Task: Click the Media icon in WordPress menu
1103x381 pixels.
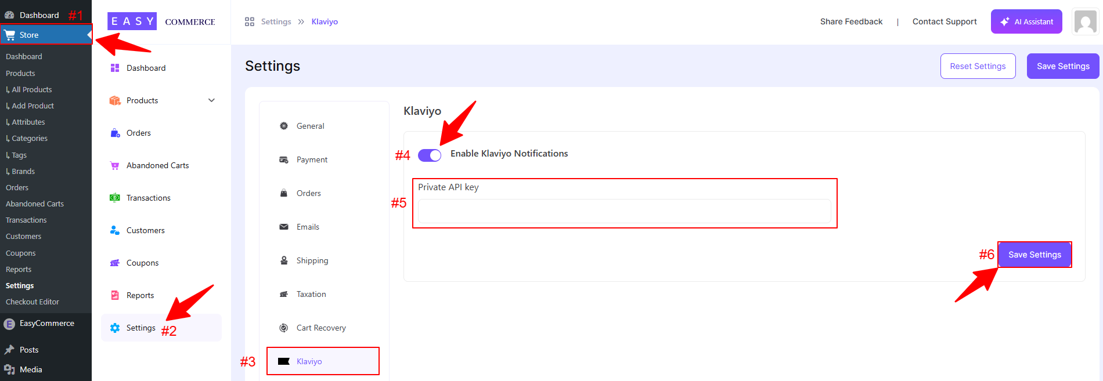Action: click(x=9, y=369)
